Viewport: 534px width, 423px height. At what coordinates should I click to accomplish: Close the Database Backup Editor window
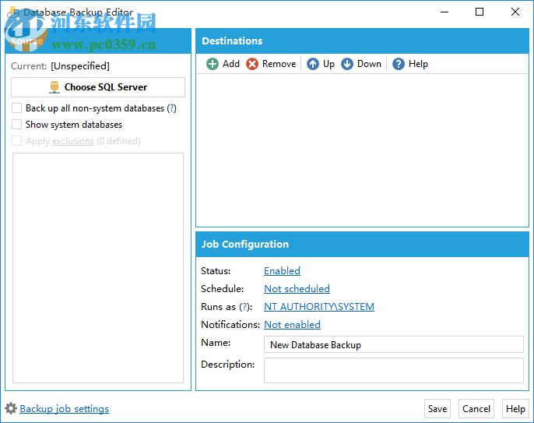click(515, 12)
